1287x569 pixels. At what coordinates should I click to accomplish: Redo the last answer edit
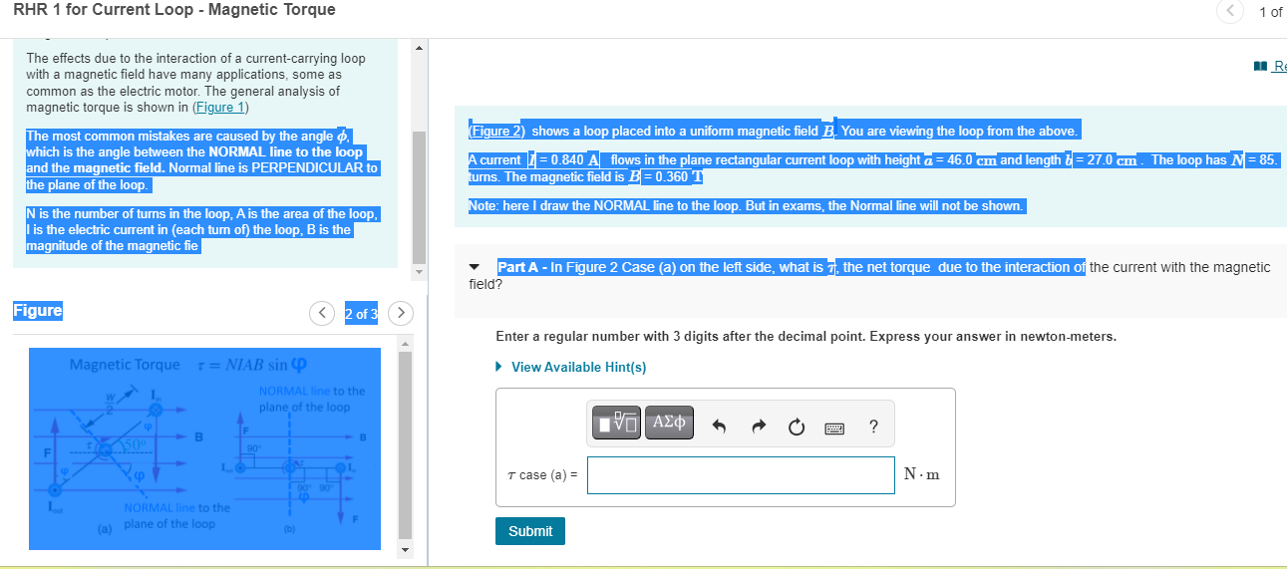(757, 427)
